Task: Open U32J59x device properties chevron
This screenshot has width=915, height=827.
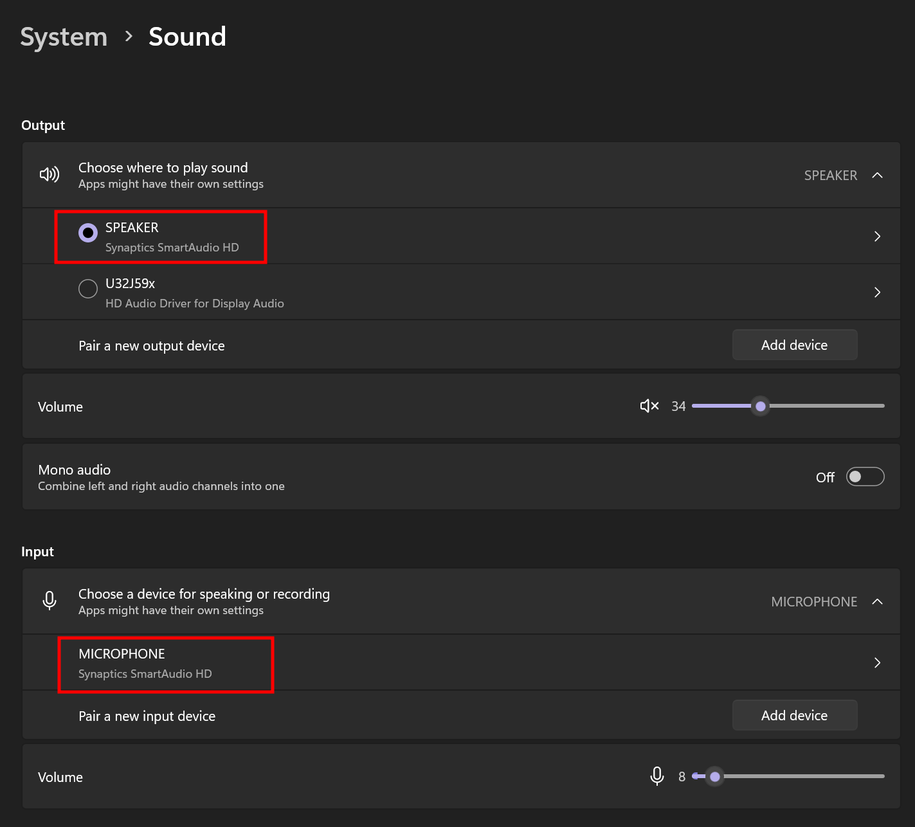Action: (877, 292)
